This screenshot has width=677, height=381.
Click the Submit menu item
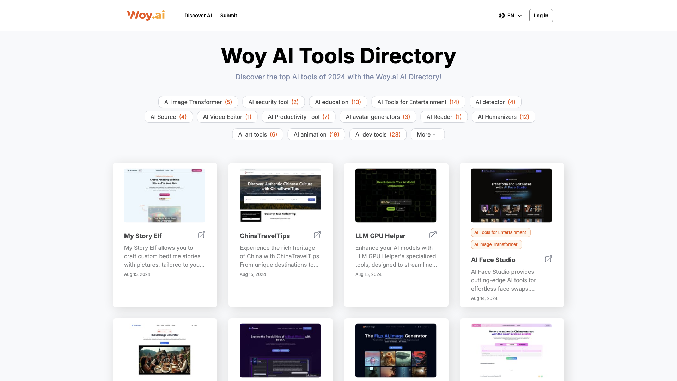point(228,16)
